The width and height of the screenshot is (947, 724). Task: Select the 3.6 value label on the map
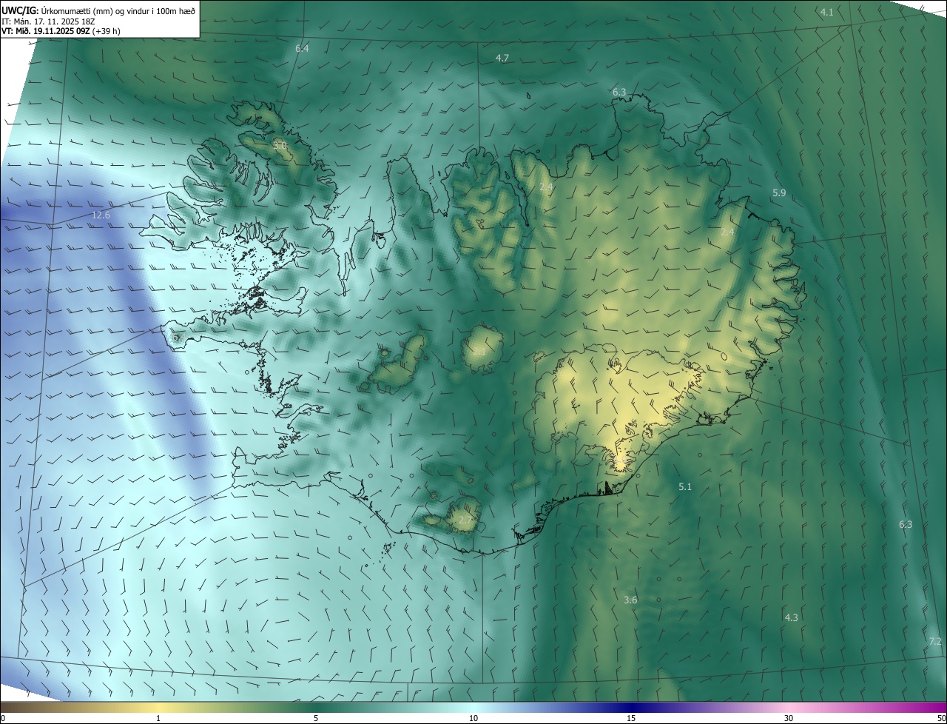(x=630, y=600)
